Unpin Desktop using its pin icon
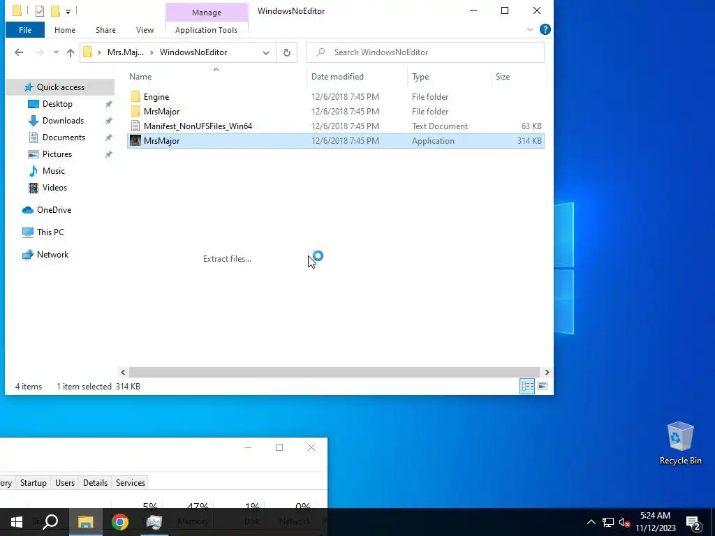715x536 pixels. pyautogui.click(x=108, y=105)
